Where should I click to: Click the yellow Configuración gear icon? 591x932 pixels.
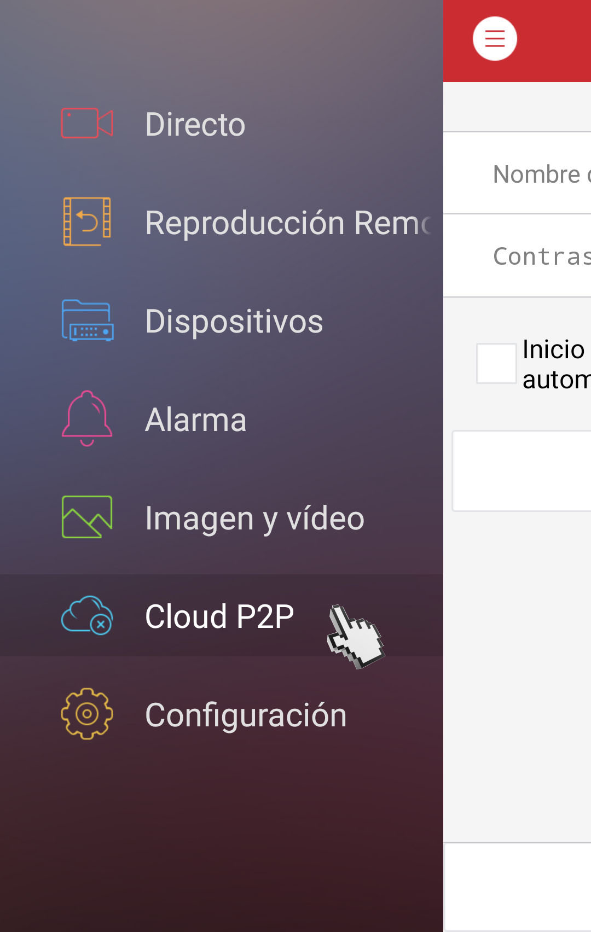[87, 714]
